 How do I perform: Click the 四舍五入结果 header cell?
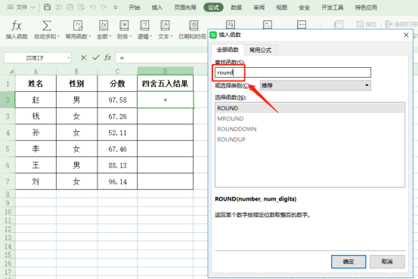click(x=166, y=84)
